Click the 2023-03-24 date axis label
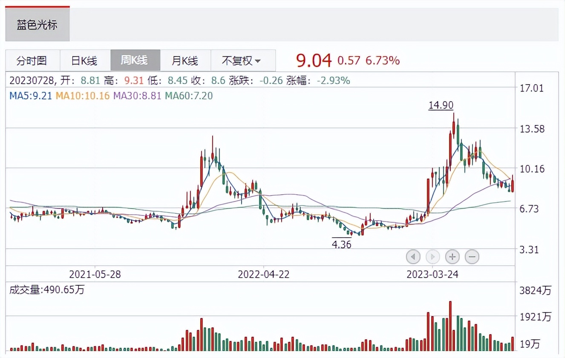The width and height of the screenshot is (565, 358). [x=432, y=274]
